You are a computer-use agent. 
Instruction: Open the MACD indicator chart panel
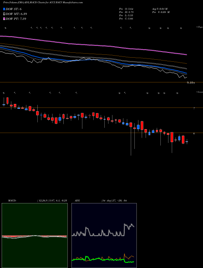pyautogui.click(x=35, y=236)
